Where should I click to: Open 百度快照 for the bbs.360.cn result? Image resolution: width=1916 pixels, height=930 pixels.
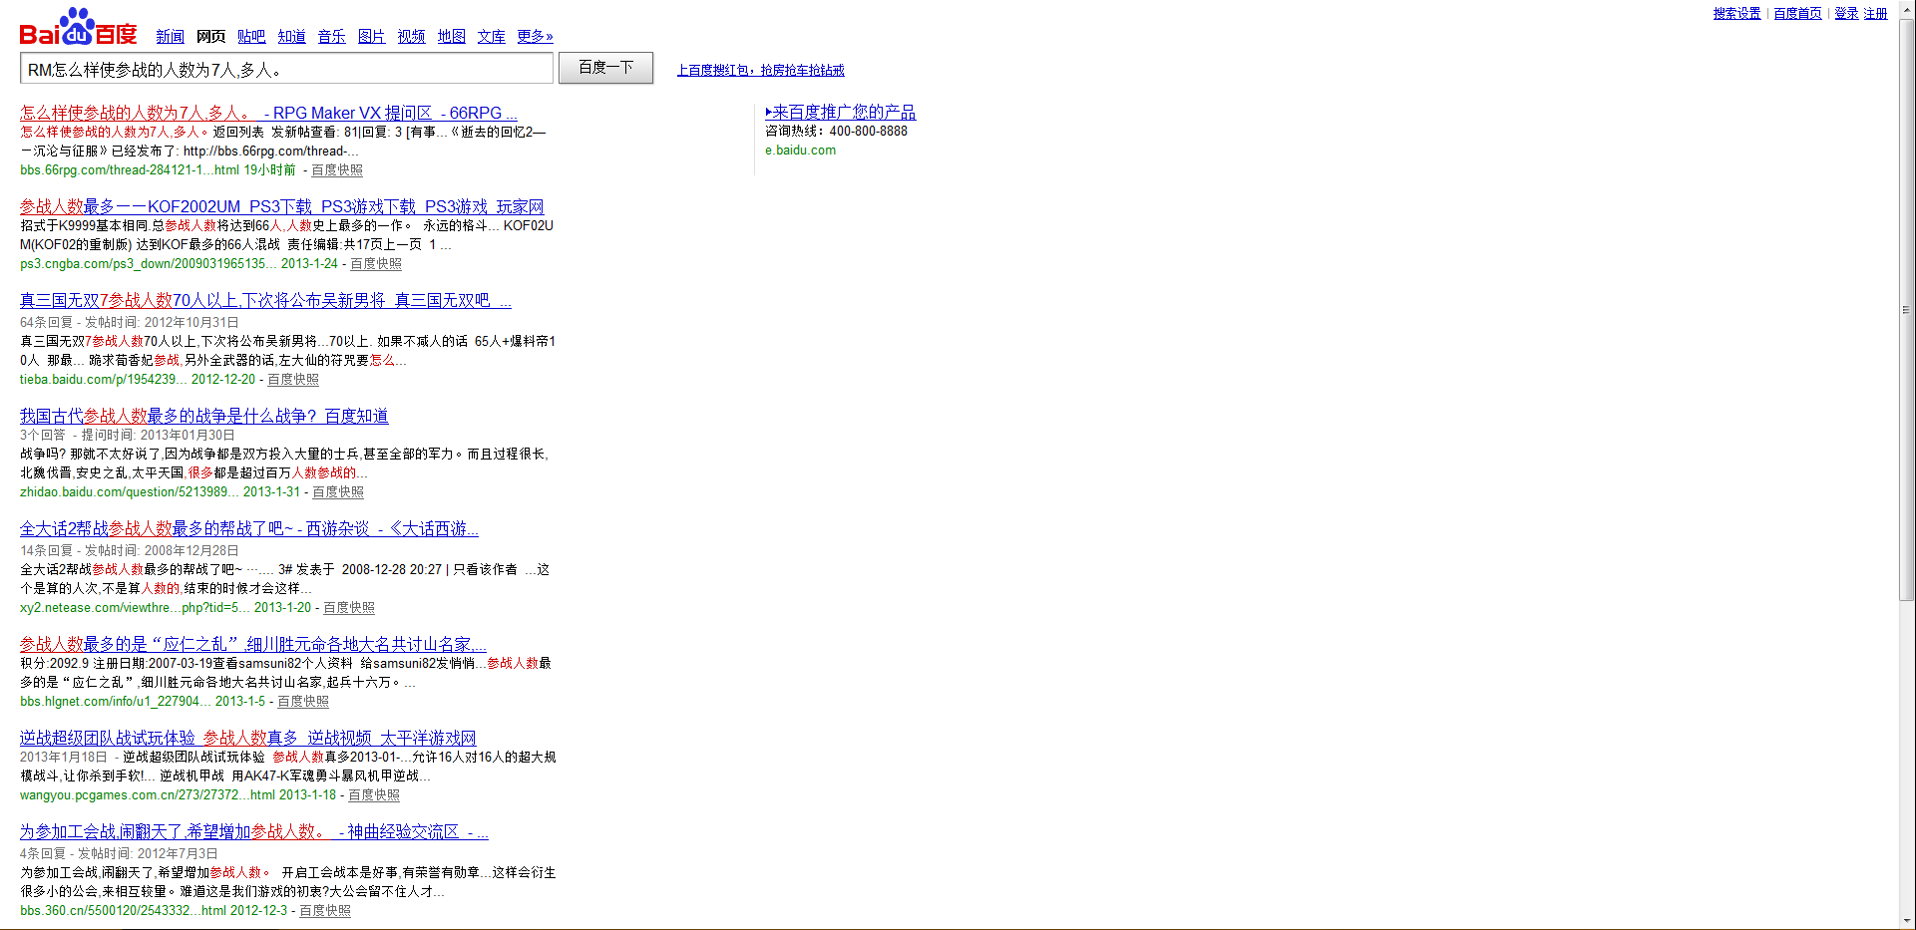325,911
